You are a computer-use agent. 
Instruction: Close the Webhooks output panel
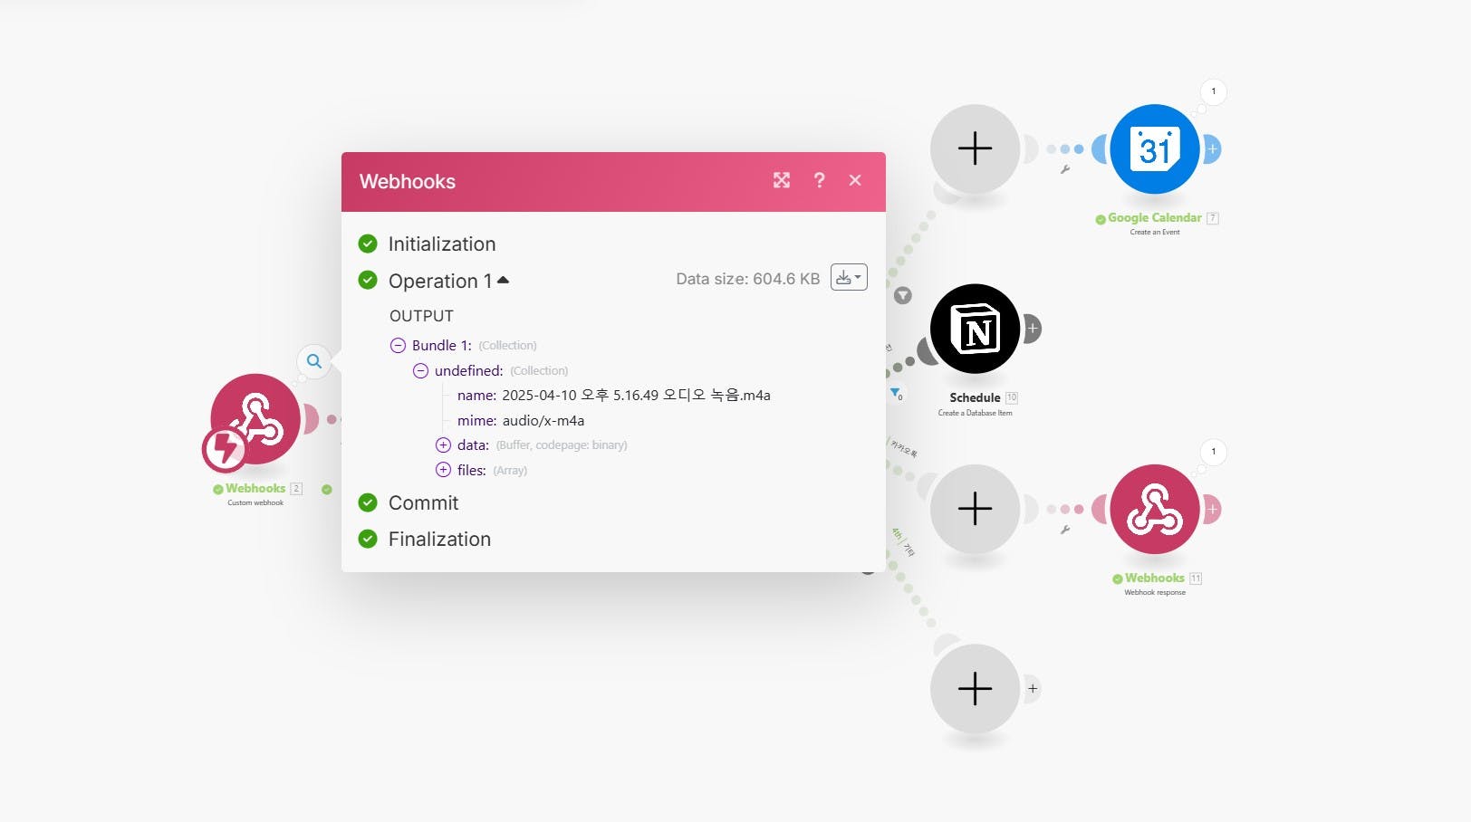pyautogui.click(x=855, y=180)
